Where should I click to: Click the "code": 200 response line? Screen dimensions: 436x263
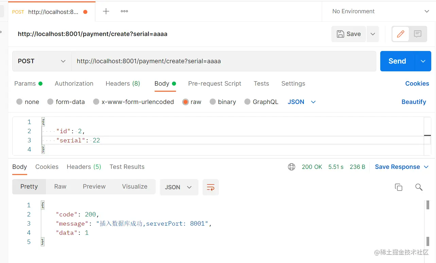point(77,214)
